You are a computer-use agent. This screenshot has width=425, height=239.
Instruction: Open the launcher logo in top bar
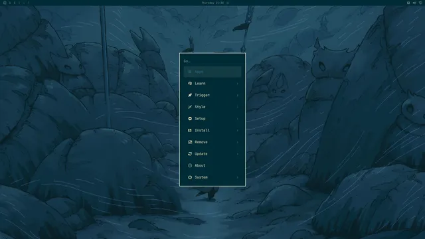(x=5, y=3)
